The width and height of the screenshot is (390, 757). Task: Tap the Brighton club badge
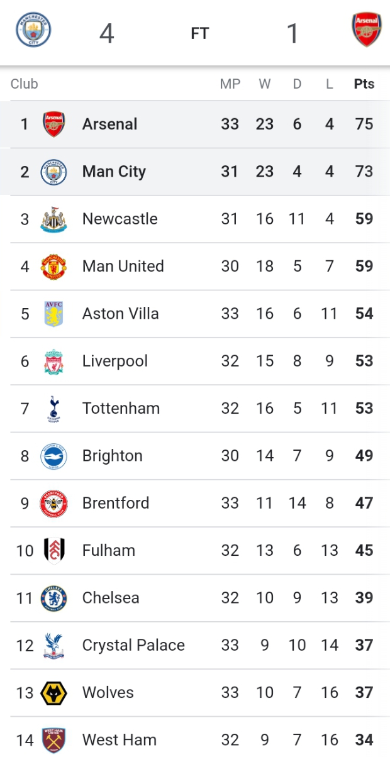click(x=53, y=456)
